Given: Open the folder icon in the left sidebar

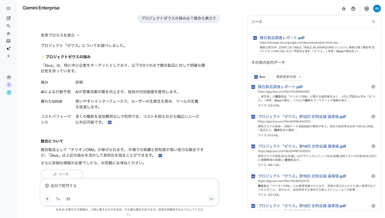Looking at the screenshot, I should [9, 41].
